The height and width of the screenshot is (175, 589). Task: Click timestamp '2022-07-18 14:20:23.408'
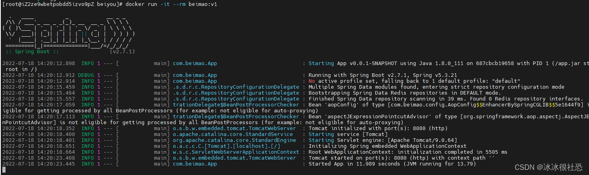pyautogui.click(x=38, y=158)
